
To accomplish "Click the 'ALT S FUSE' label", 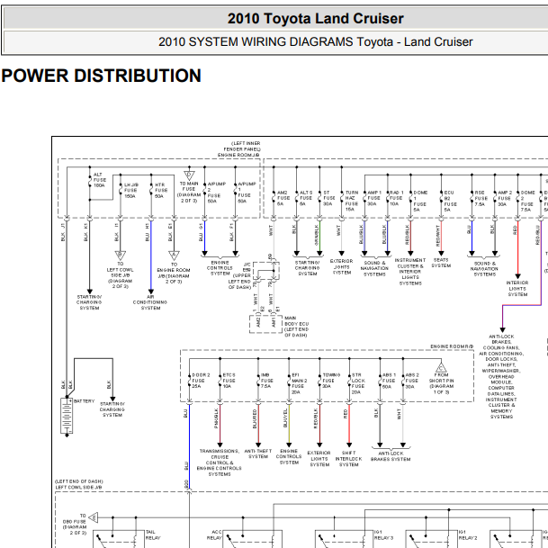I will coord(306,198).
